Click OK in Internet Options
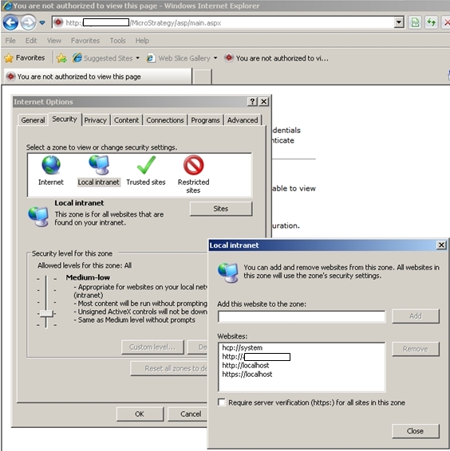Image resolution: width=450 pixels, height=451 pixels. pos(140,414)
